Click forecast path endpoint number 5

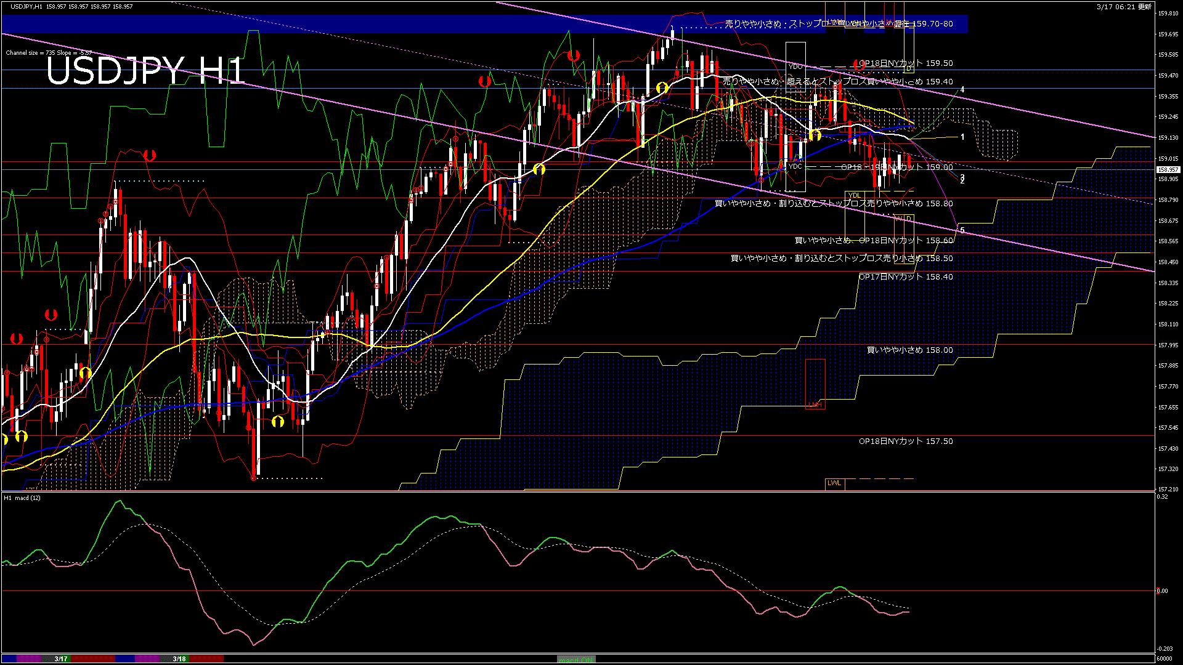(962, 230)
